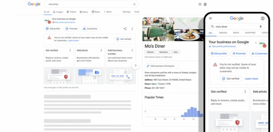
Task: Click the desktop Customers button
Action: (x=90, y=29)
